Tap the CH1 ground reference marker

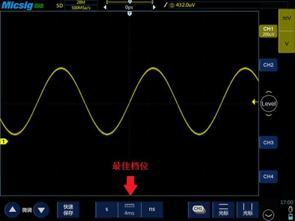[x=4, y=141]
